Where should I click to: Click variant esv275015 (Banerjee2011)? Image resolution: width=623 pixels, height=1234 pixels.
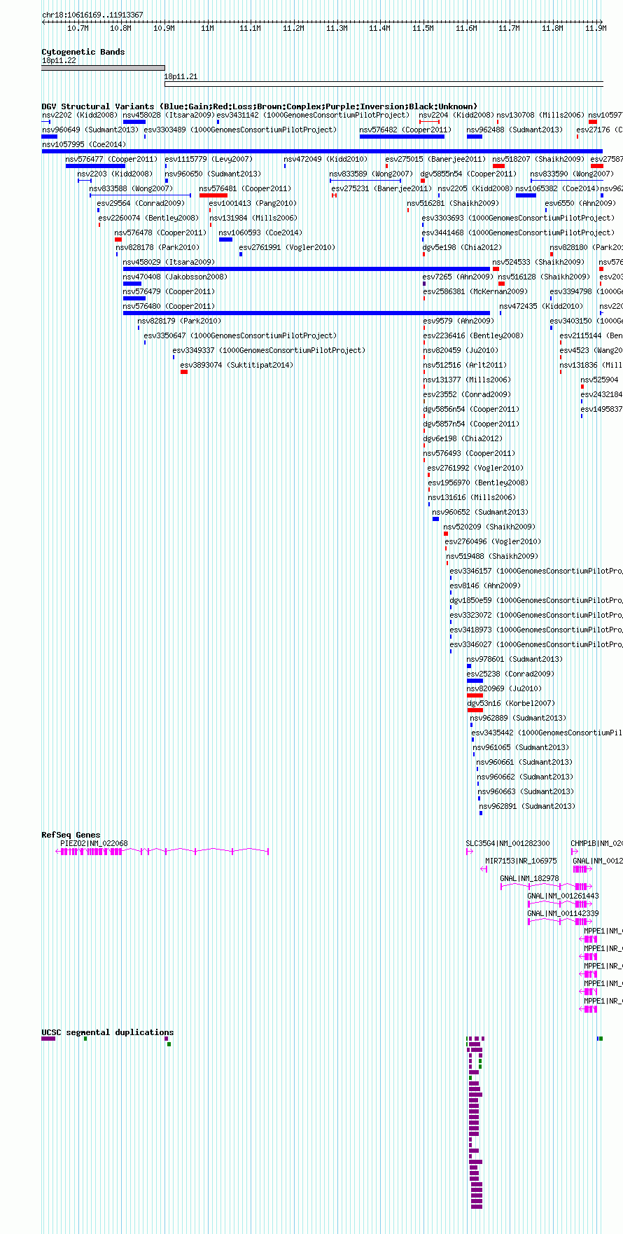click(x=435, y=159)
